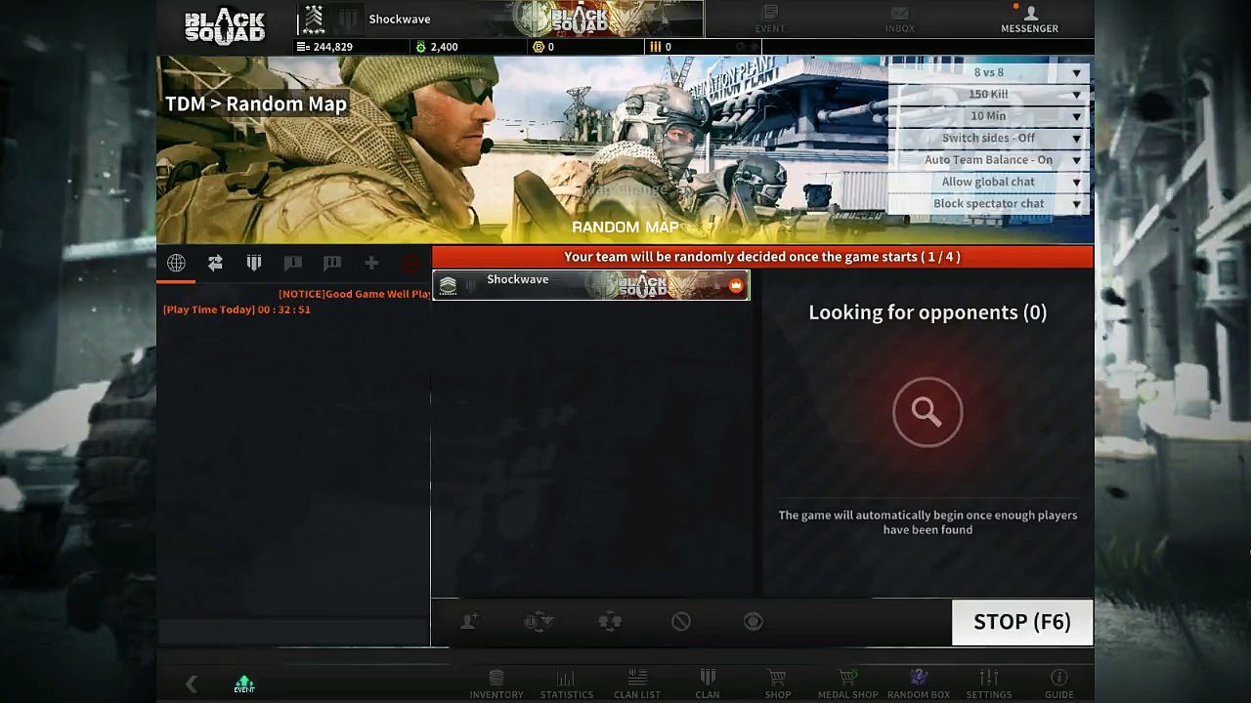
Task: Click the bullet-ticket balance showing 0
Action: [661, 47]
